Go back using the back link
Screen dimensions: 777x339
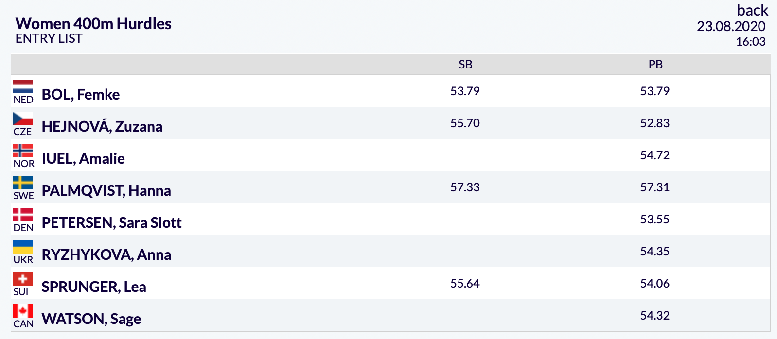(x=752, y=10)
